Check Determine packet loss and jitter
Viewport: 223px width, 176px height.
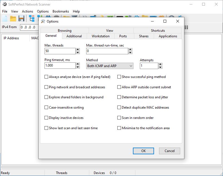[x=119, y=97]
